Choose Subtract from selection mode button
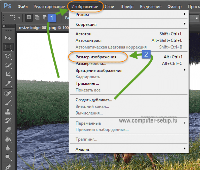This screenshot has height=170, width=200. (x=45, y=17)
